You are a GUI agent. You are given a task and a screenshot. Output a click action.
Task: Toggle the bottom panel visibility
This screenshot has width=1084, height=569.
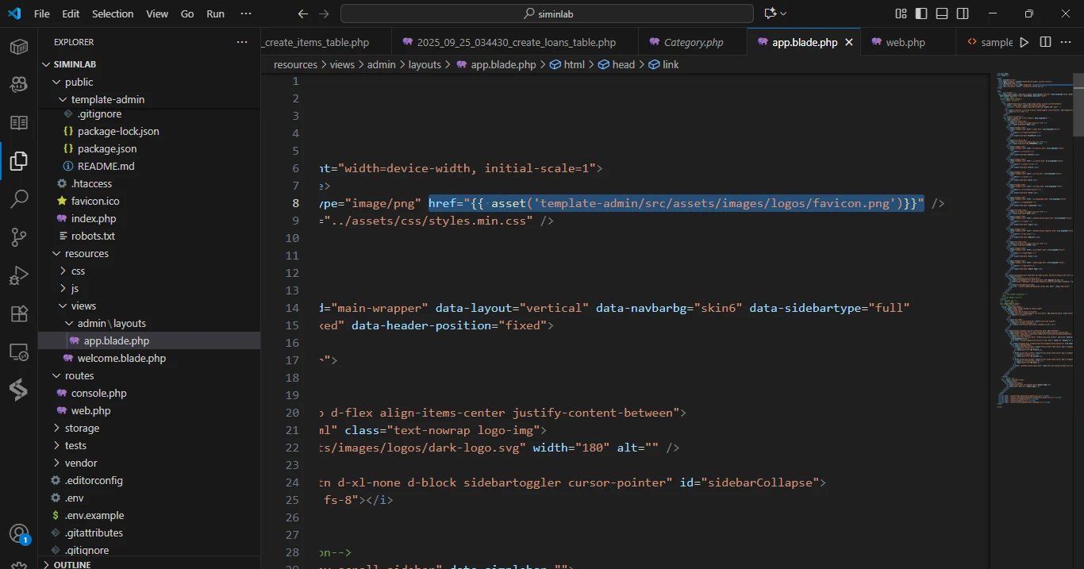tap(942, 13)
